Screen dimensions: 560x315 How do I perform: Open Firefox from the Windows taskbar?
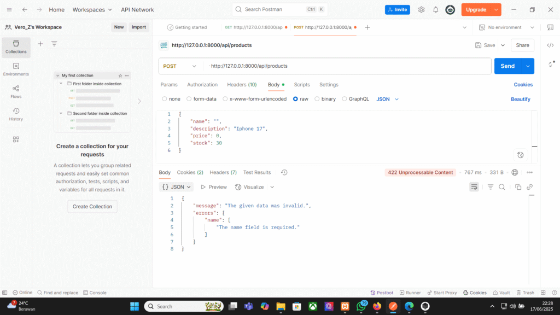377,306
